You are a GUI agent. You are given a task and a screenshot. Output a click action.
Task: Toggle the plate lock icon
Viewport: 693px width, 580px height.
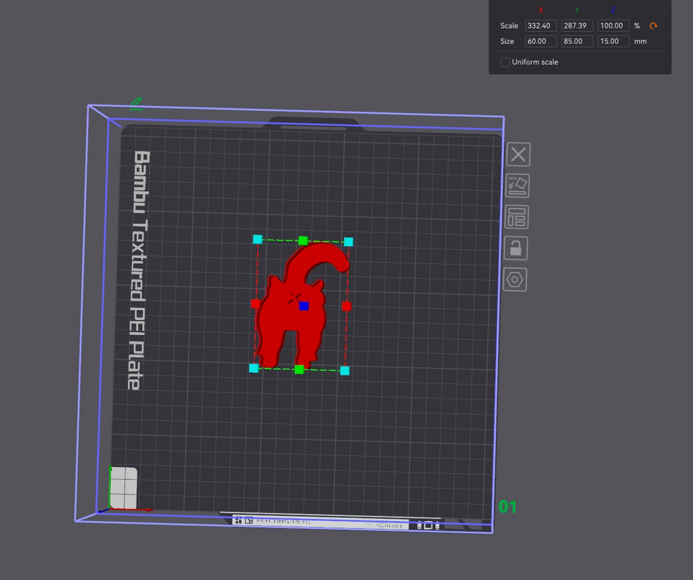tap(515, 248)
